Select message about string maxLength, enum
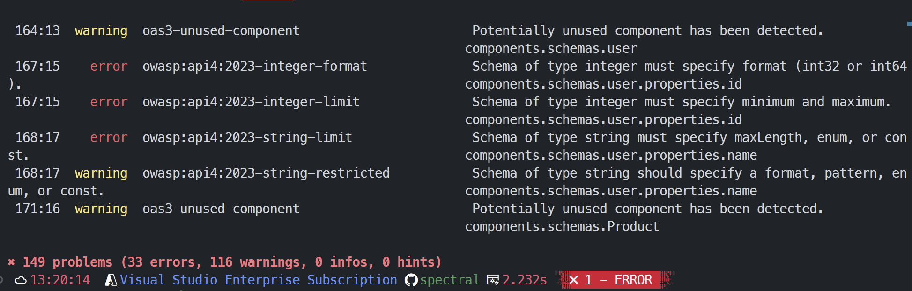Viewport: 912px width, 291px height. click(x=690, y=138)
